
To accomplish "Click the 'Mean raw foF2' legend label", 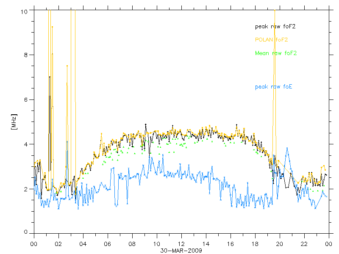I will (276, 53).
